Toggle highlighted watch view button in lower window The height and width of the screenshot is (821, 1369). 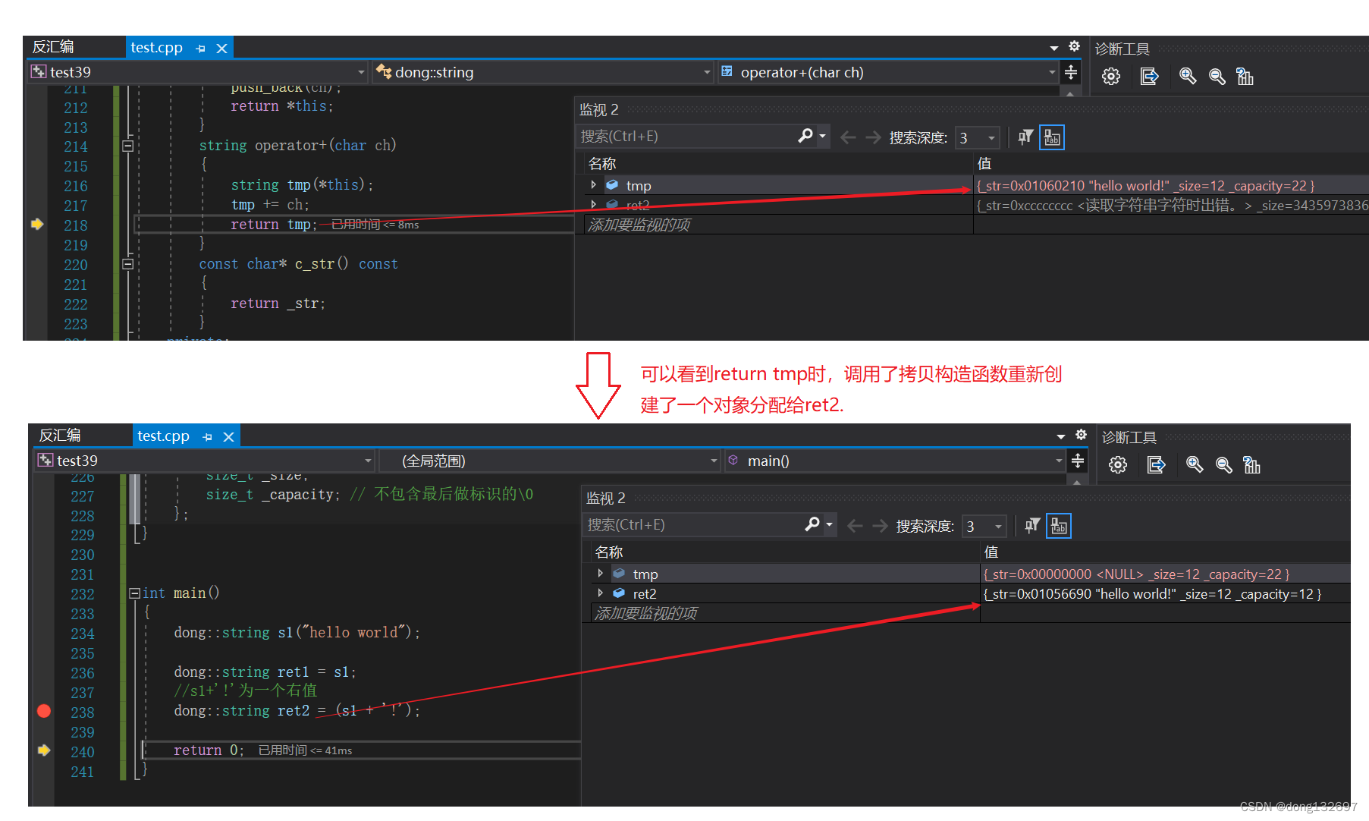(1059, 526)
